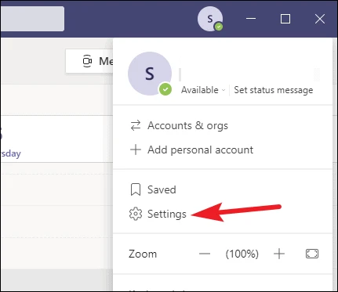Open Accounts & orgs
The height and width of the screenshot is (292, 338).
tap(179, 125)
